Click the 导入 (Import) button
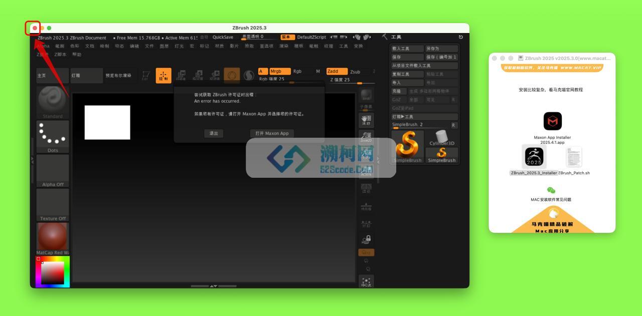Viewport: 642px width, 316px height. 407,83
